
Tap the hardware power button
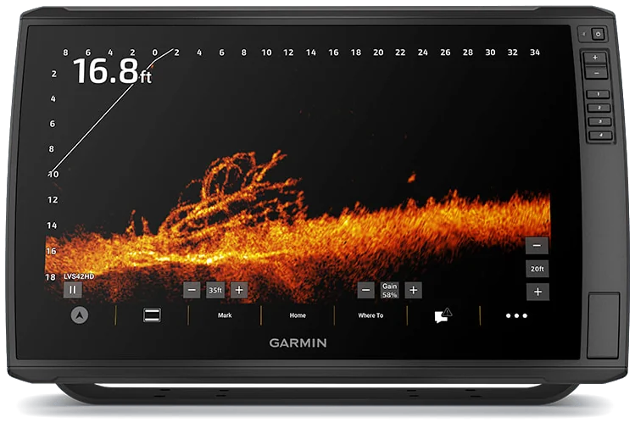click(599, 35)
